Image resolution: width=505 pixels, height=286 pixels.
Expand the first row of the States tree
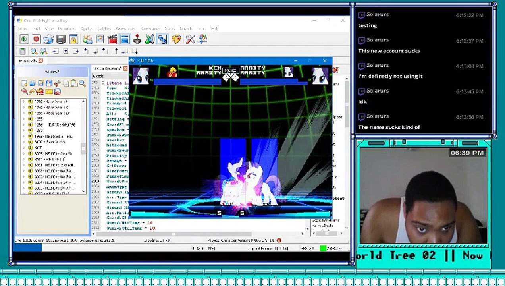coord(23,102)
